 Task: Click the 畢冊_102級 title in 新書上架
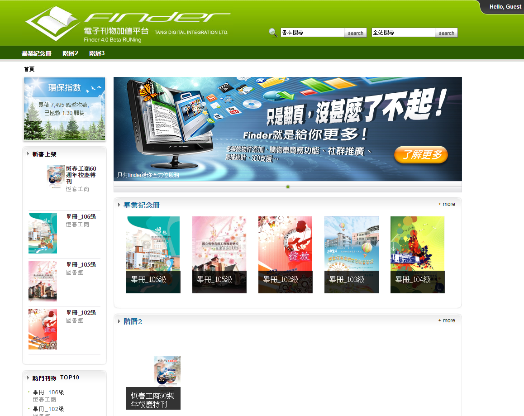coord(81,313)
